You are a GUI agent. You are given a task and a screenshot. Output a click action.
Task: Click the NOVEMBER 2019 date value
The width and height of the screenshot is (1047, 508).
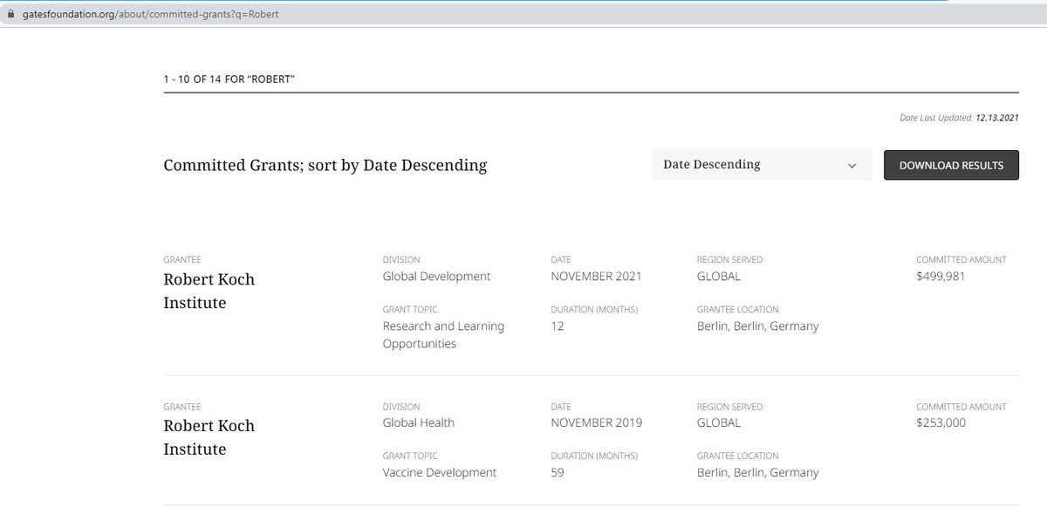tap(597, 422)
